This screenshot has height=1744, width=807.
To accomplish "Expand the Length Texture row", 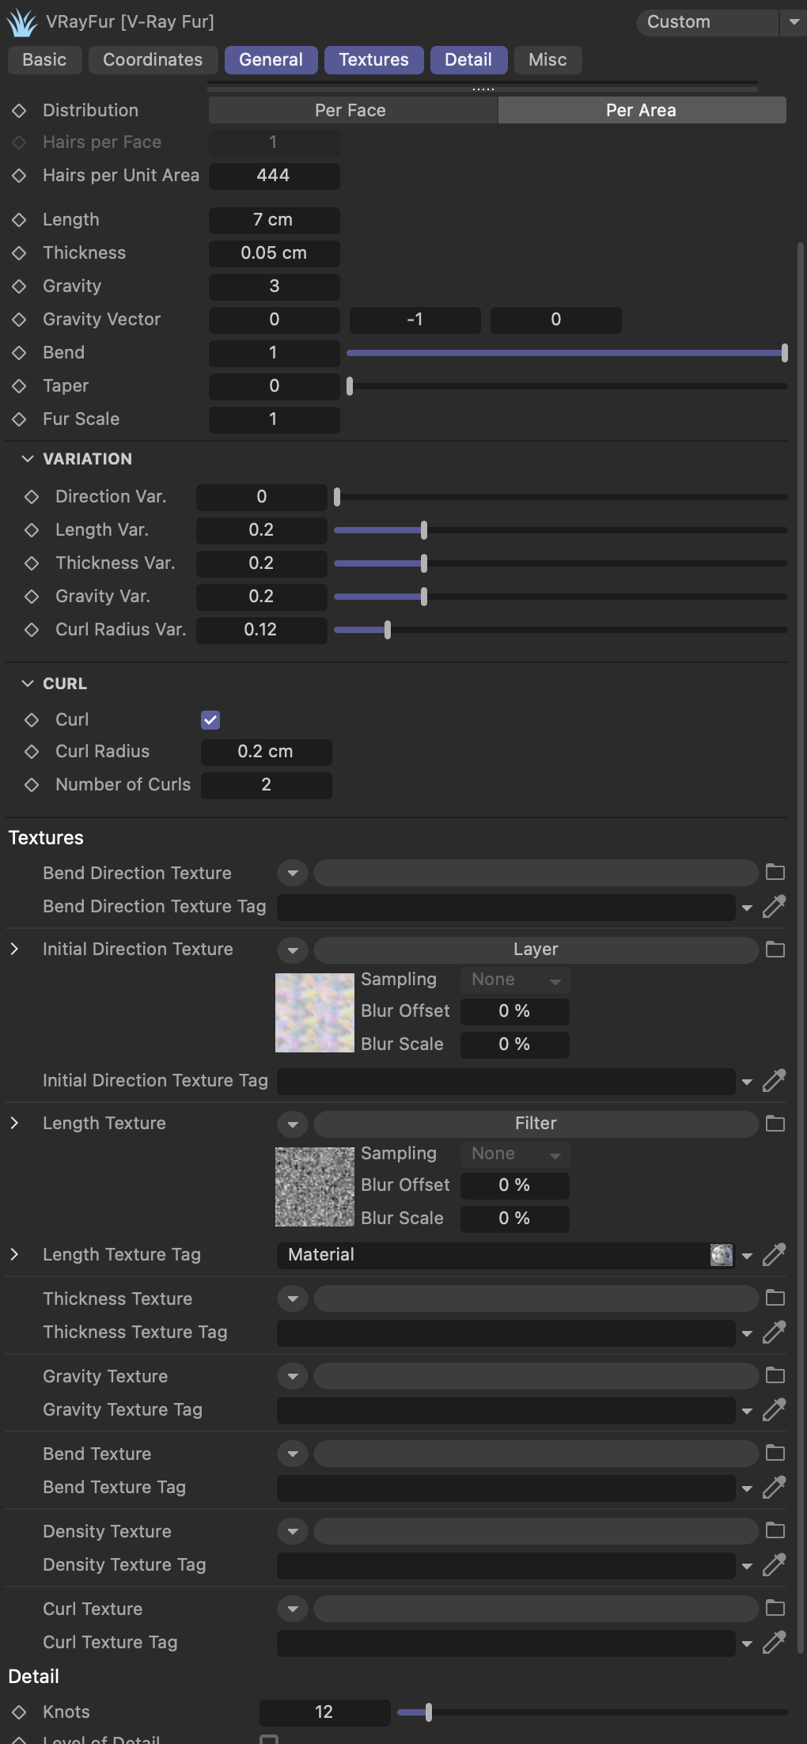I will [14, 1123].
